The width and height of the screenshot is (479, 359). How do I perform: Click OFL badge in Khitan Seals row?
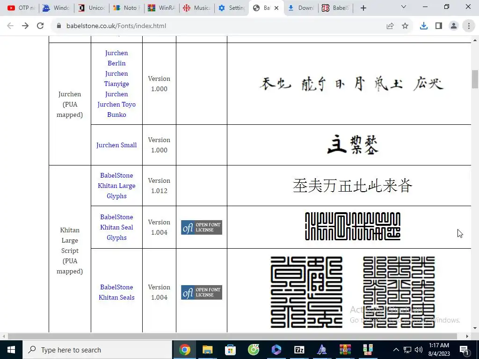[202, 293]
